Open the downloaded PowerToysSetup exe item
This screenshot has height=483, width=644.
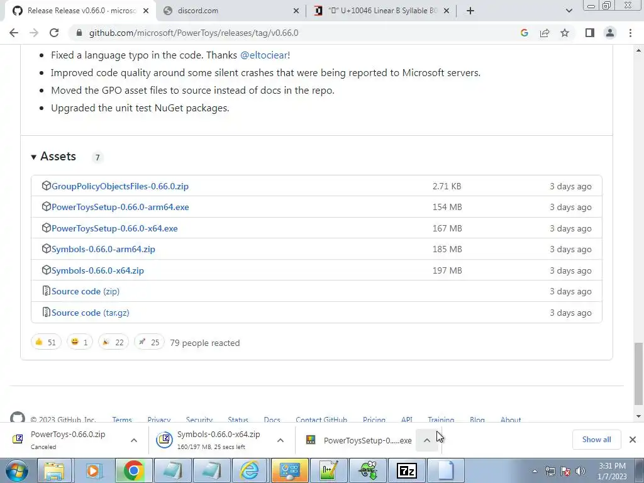[358, 440]
